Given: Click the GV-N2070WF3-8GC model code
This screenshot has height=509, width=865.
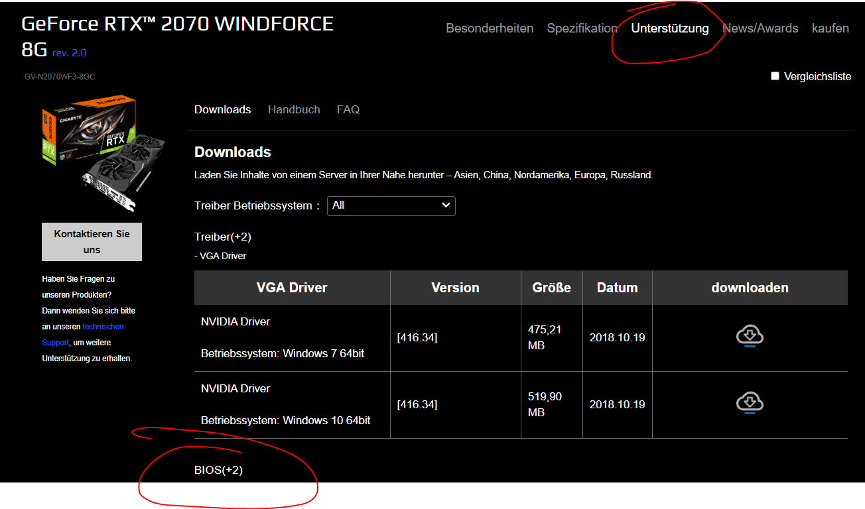Looking at the screenshot, I should (x=60, y=77).
